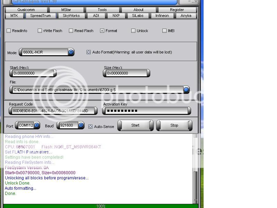Image resolution: width=277 pixels, height=208 pixels.
Task: Open the Qualcomm tab
Action: tap(26, 10)
